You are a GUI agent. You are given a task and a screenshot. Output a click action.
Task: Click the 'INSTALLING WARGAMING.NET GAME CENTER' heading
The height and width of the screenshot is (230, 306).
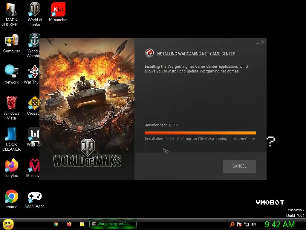(196, 54)
